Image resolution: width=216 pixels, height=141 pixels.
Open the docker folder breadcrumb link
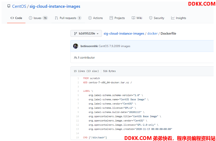tap(152, 33)
